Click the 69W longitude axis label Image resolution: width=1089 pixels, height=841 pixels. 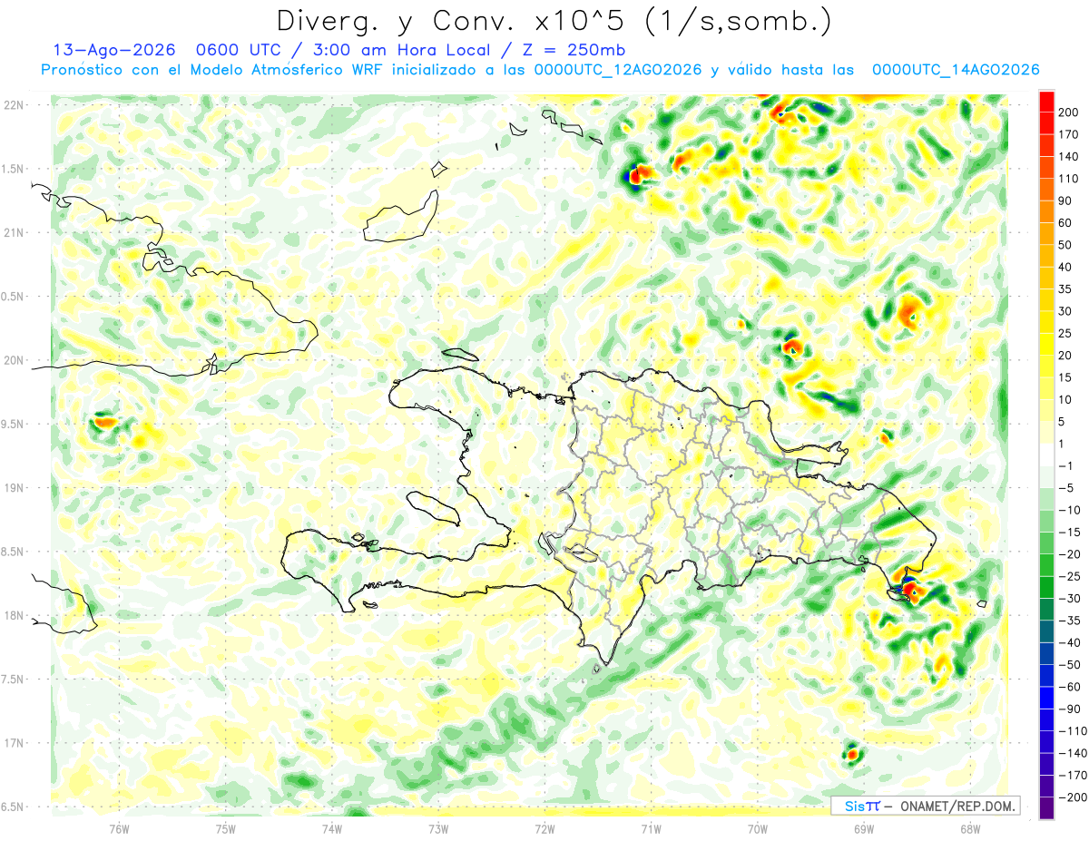(x=863, y=827)
